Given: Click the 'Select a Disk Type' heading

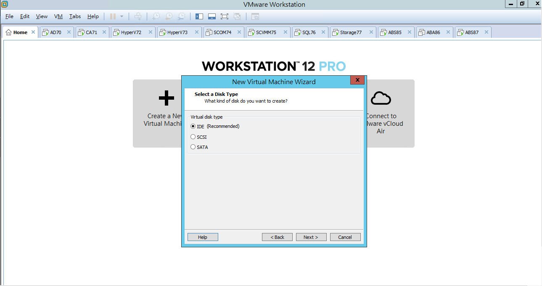Looking at the screenshot, I should pyautogui.click(x=216, y=94).
